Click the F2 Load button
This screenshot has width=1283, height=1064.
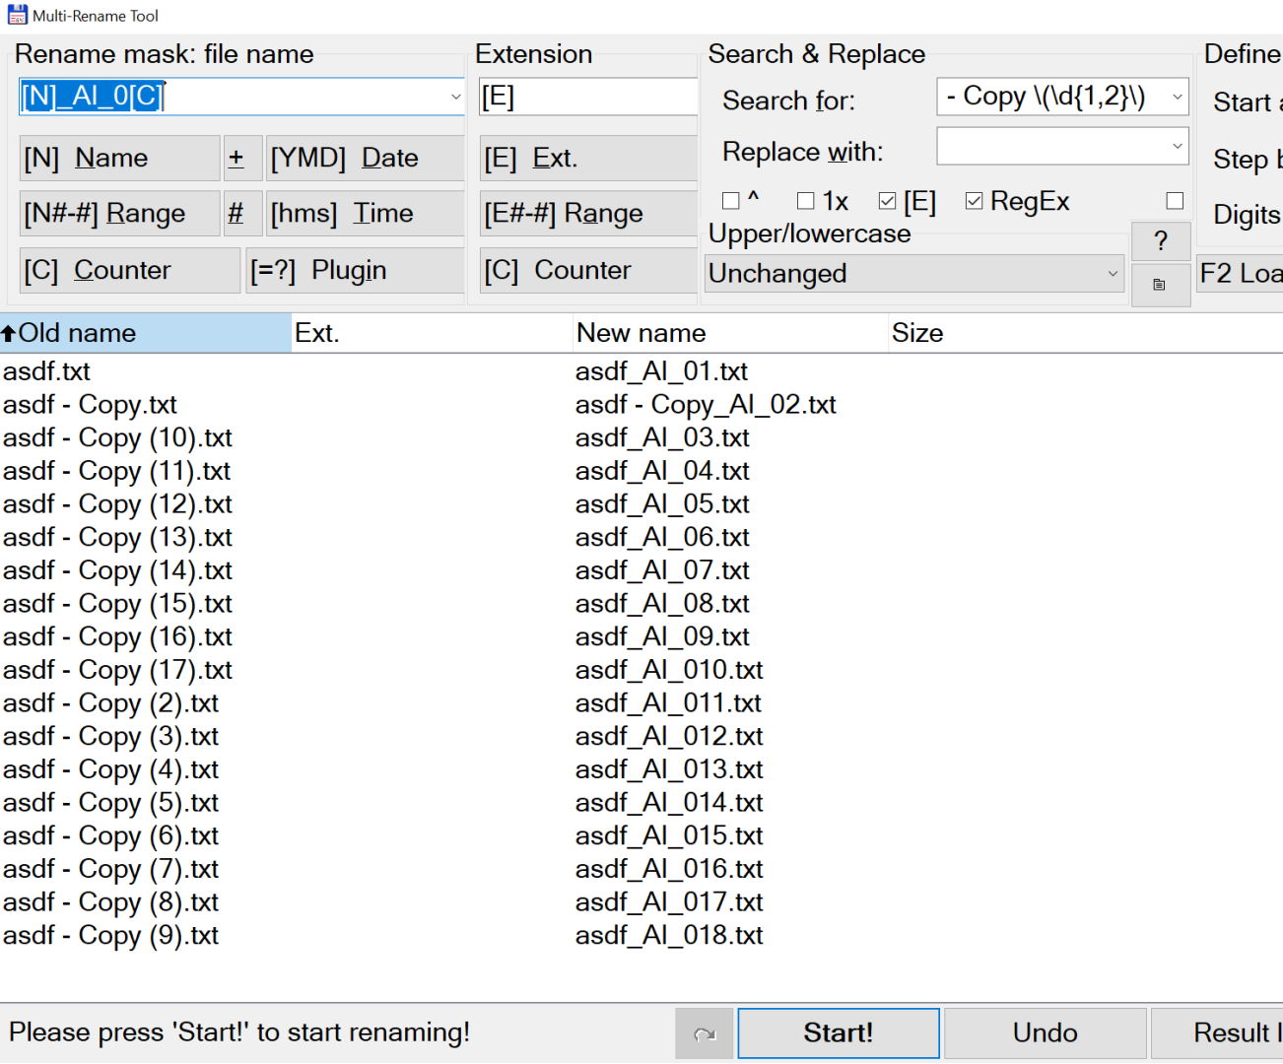[1241, 274]
